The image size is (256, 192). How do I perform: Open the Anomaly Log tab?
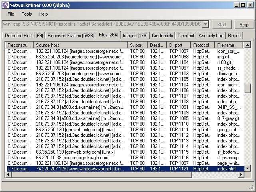[211, 36]
